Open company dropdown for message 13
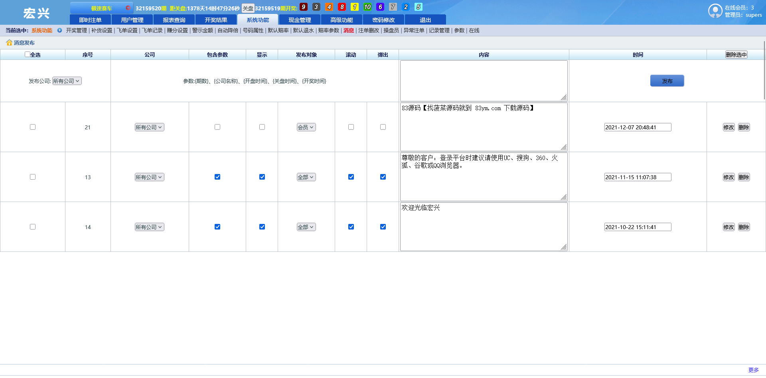The image size is (766, 378). 150,177
